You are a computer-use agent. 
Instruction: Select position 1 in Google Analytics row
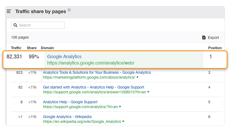coord(211,57)
